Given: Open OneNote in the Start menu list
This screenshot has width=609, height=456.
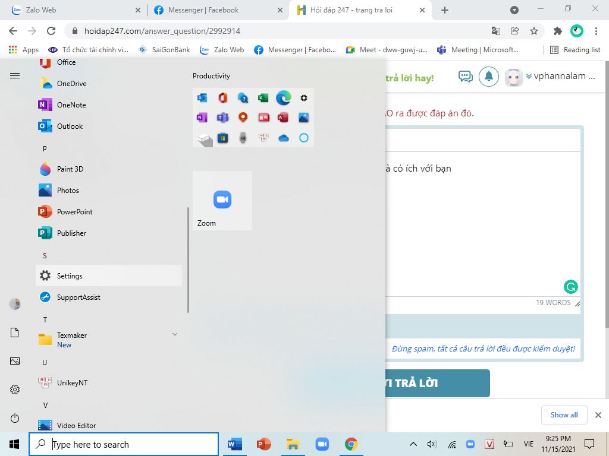Looking at the screenshot, I should tap(109, 104).
